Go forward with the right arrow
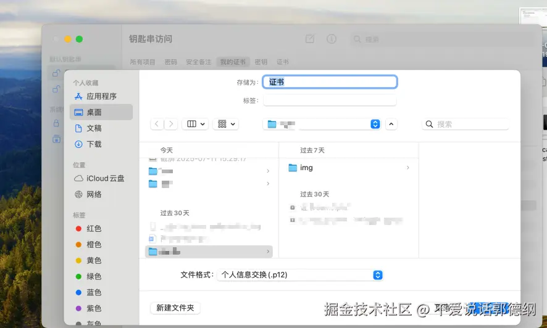 (171, 124)
